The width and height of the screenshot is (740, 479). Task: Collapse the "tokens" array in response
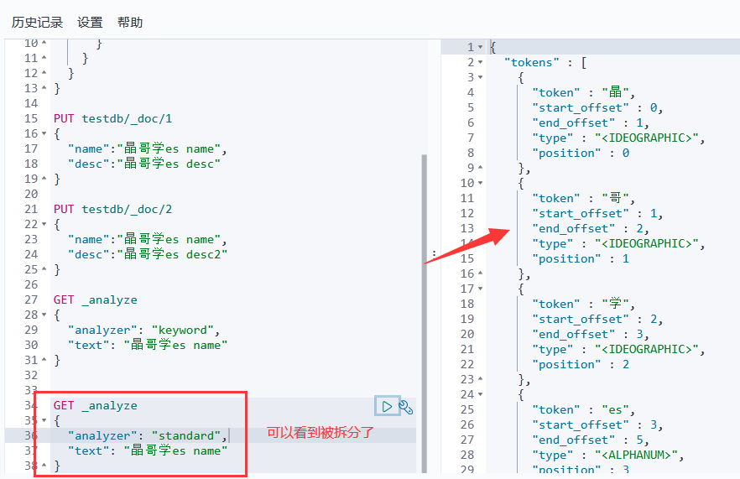coord(480,63)
